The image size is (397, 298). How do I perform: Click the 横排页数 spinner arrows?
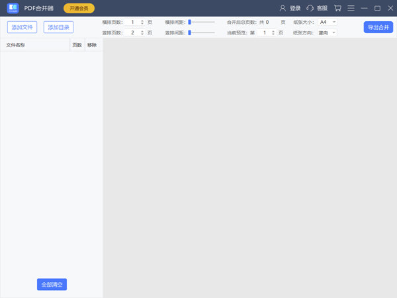coord(142,22)
